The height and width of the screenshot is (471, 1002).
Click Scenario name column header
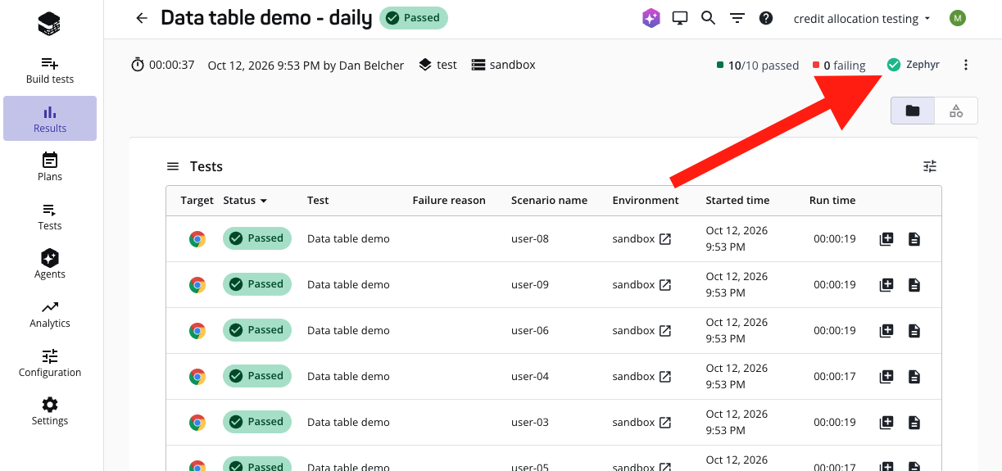(549, 201)
